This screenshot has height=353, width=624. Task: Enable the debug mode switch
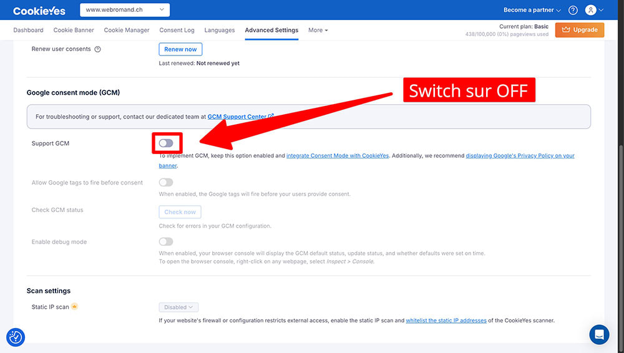166,242
